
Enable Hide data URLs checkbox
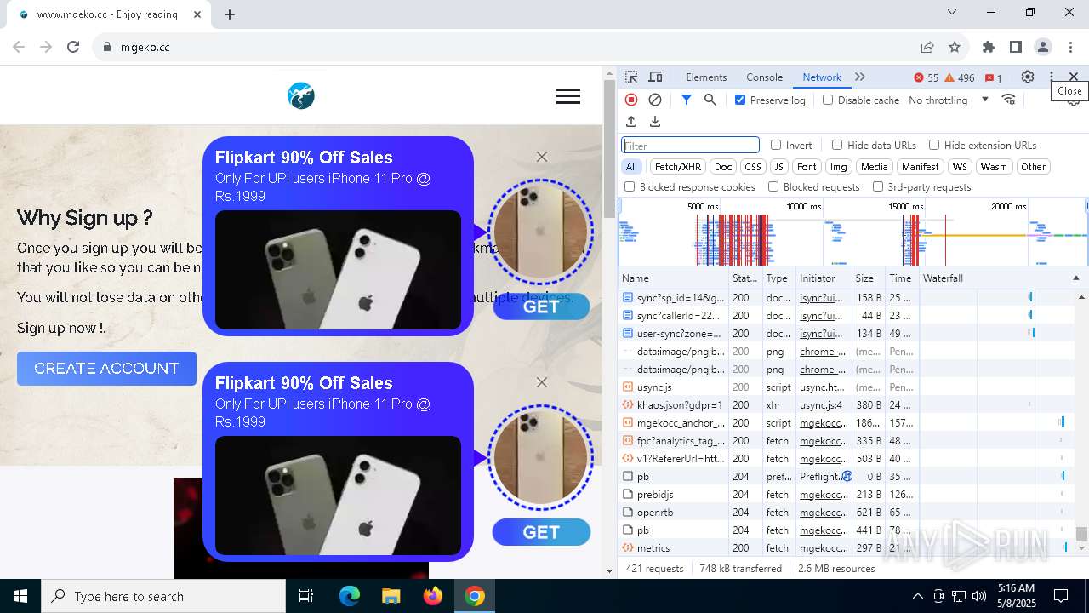837,145
